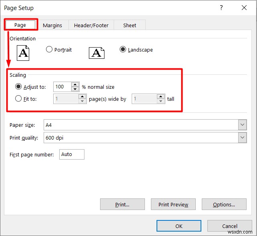Click the portrait page orientation icon
This screenshot has width=257, height=236.
coord(23,53)
